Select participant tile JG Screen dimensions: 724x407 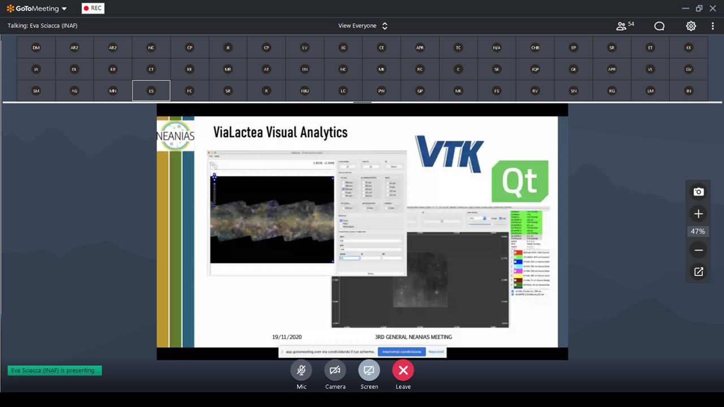(343, 48)
